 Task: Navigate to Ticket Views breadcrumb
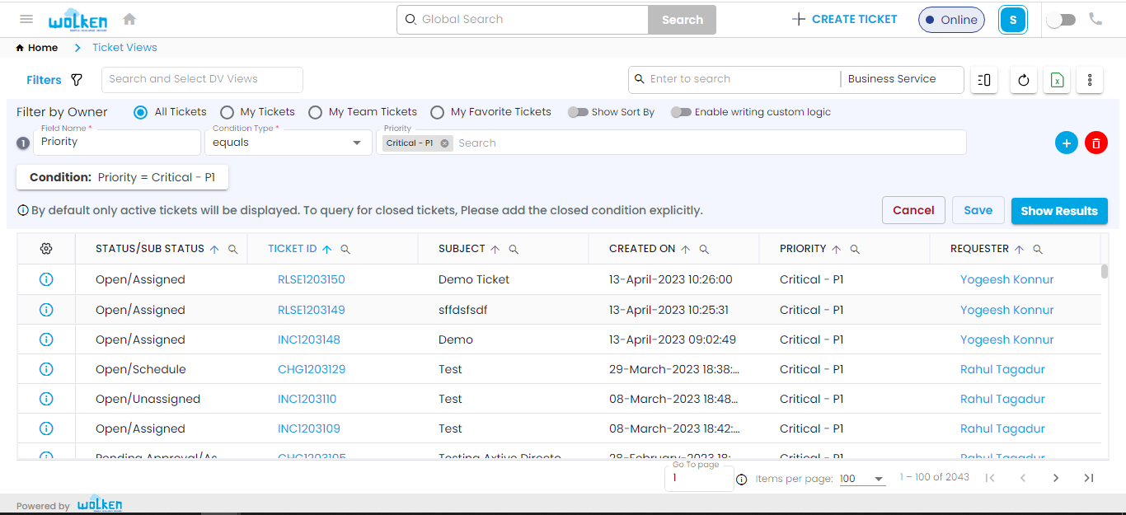124,47
